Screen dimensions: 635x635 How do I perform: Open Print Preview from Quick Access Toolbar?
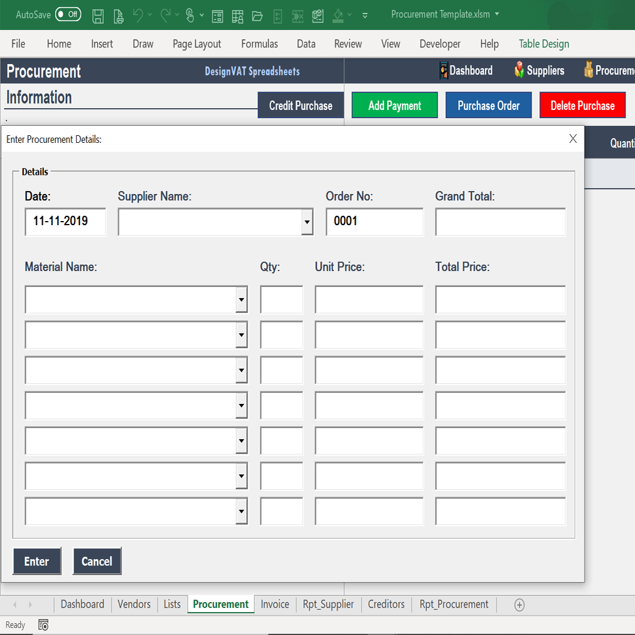pos(118,16)
